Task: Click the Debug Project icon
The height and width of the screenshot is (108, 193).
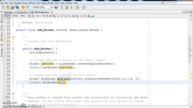Action: 78,7
